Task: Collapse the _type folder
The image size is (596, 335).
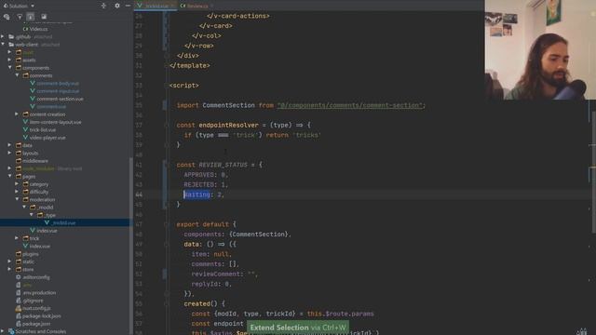Action: pos(32,215)
